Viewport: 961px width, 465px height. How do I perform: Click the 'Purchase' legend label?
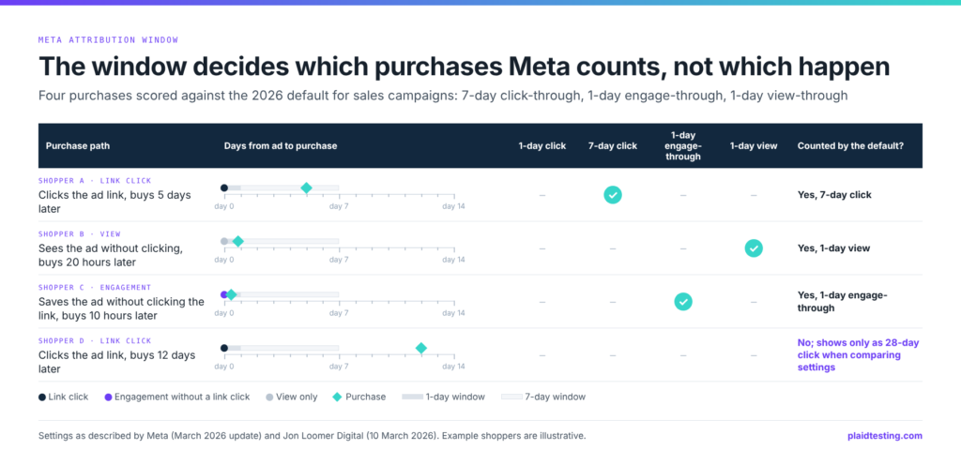click(x=365, y=397)
